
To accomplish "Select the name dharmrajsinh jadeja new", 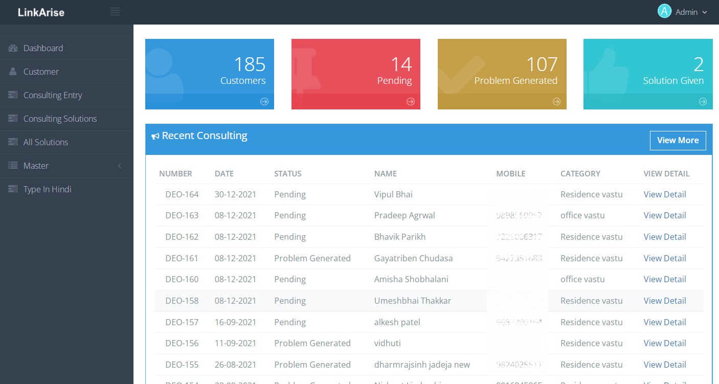I will coord(422,365).
